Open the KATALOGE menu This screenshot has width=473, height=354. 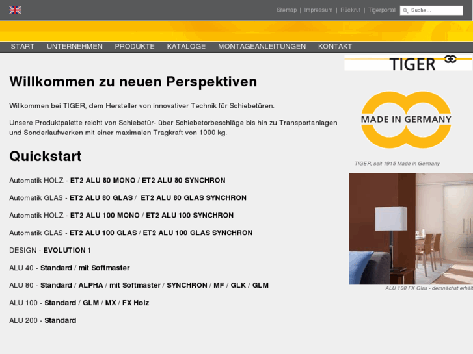(186, 47)
